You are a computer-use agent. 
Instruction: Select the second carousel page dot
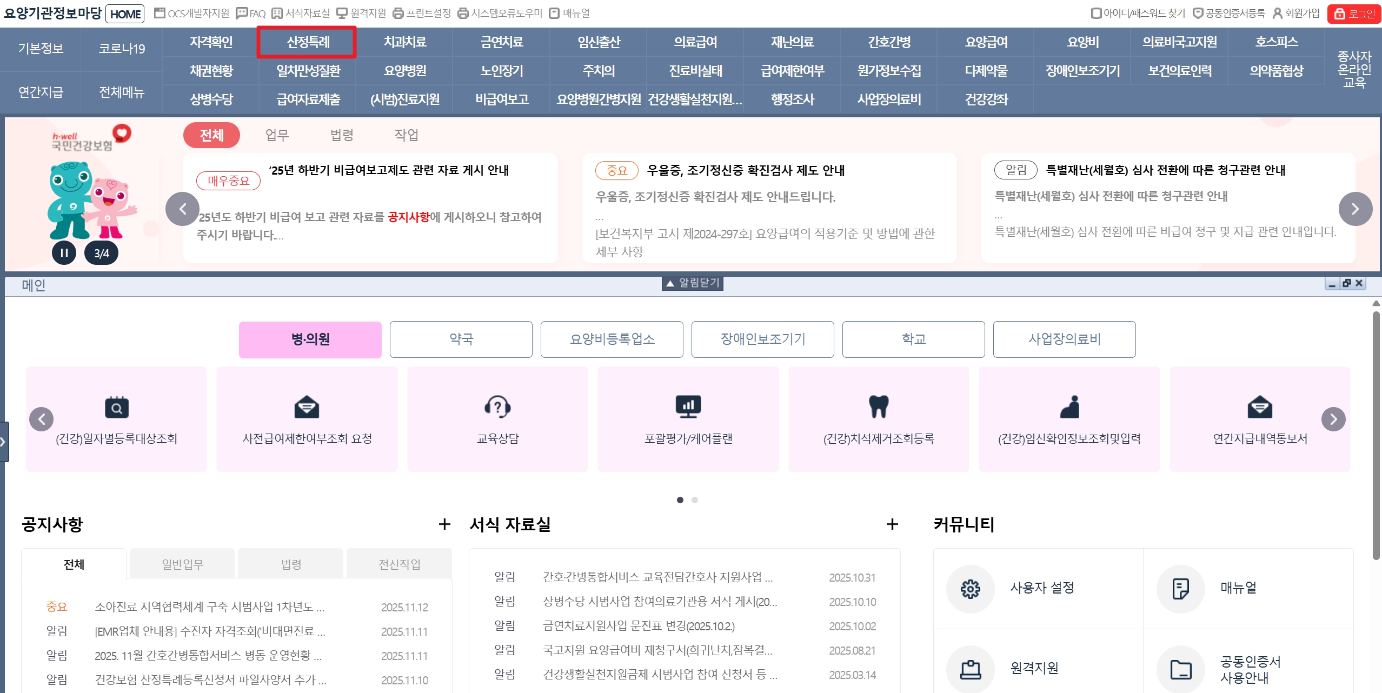[x=694, y=500]
